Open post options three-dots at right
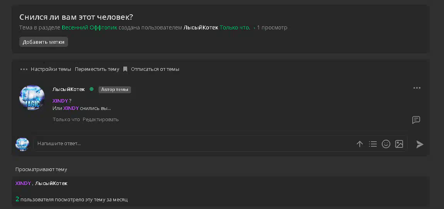444x209 pixels. point(417,88)
